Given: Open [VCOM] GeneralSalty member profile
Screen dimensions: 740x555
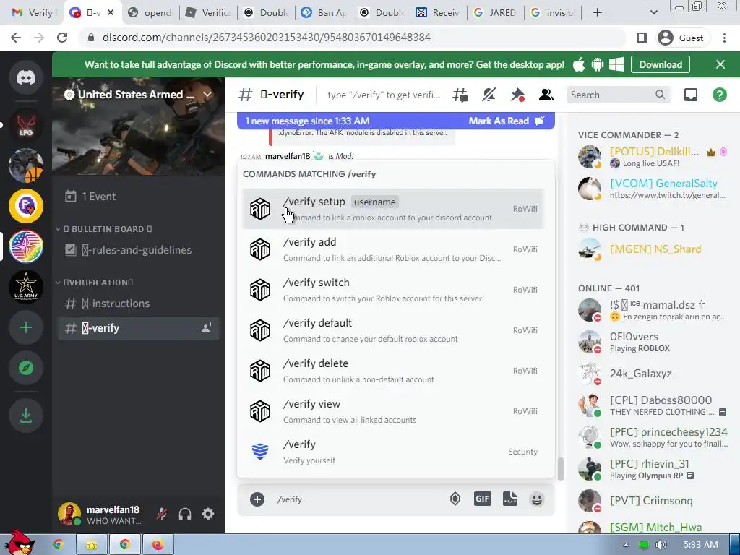Looking at the screenshot, I should tap(653, 189).
